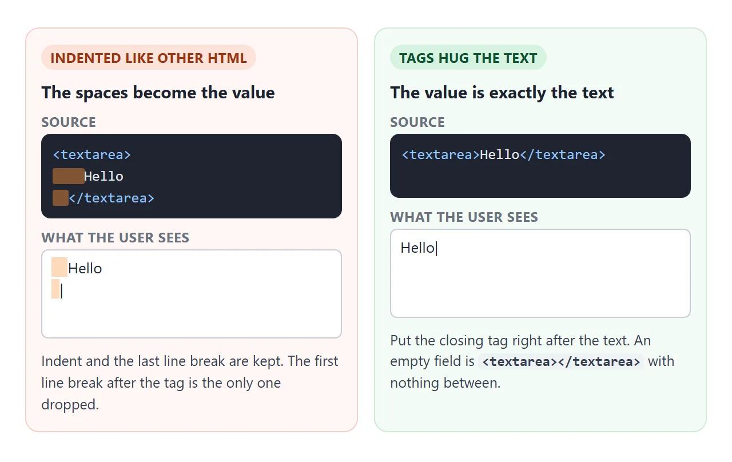The height and width of the screenshot is (462, 732).
Task: Click the indented Hello line in left code block
Action: coord(88,176)
